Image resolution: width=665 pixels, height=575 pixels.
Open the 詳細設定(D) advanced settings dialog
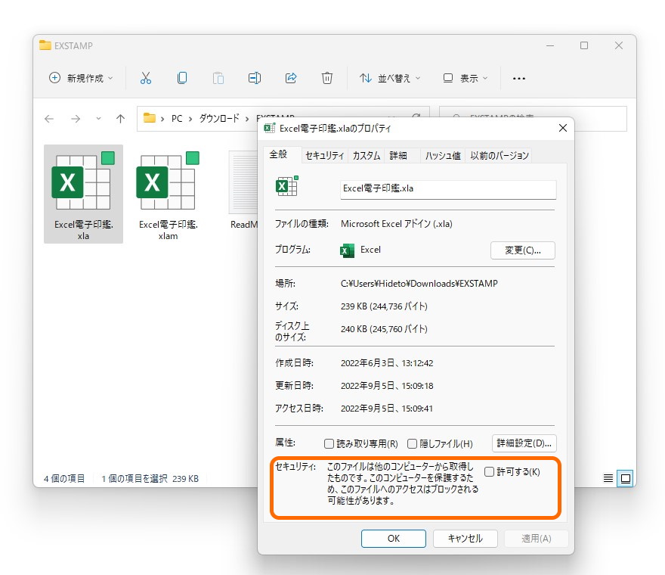(x=524, y=443)
